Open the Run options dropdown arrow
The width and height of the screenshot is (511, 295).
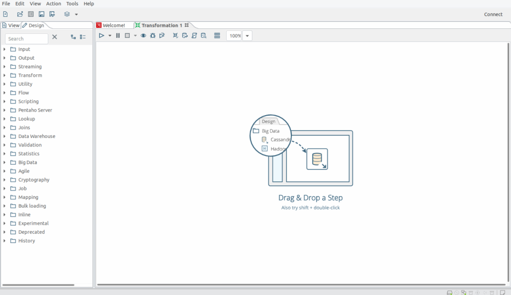pyautogui.click(x=110, y=36)
